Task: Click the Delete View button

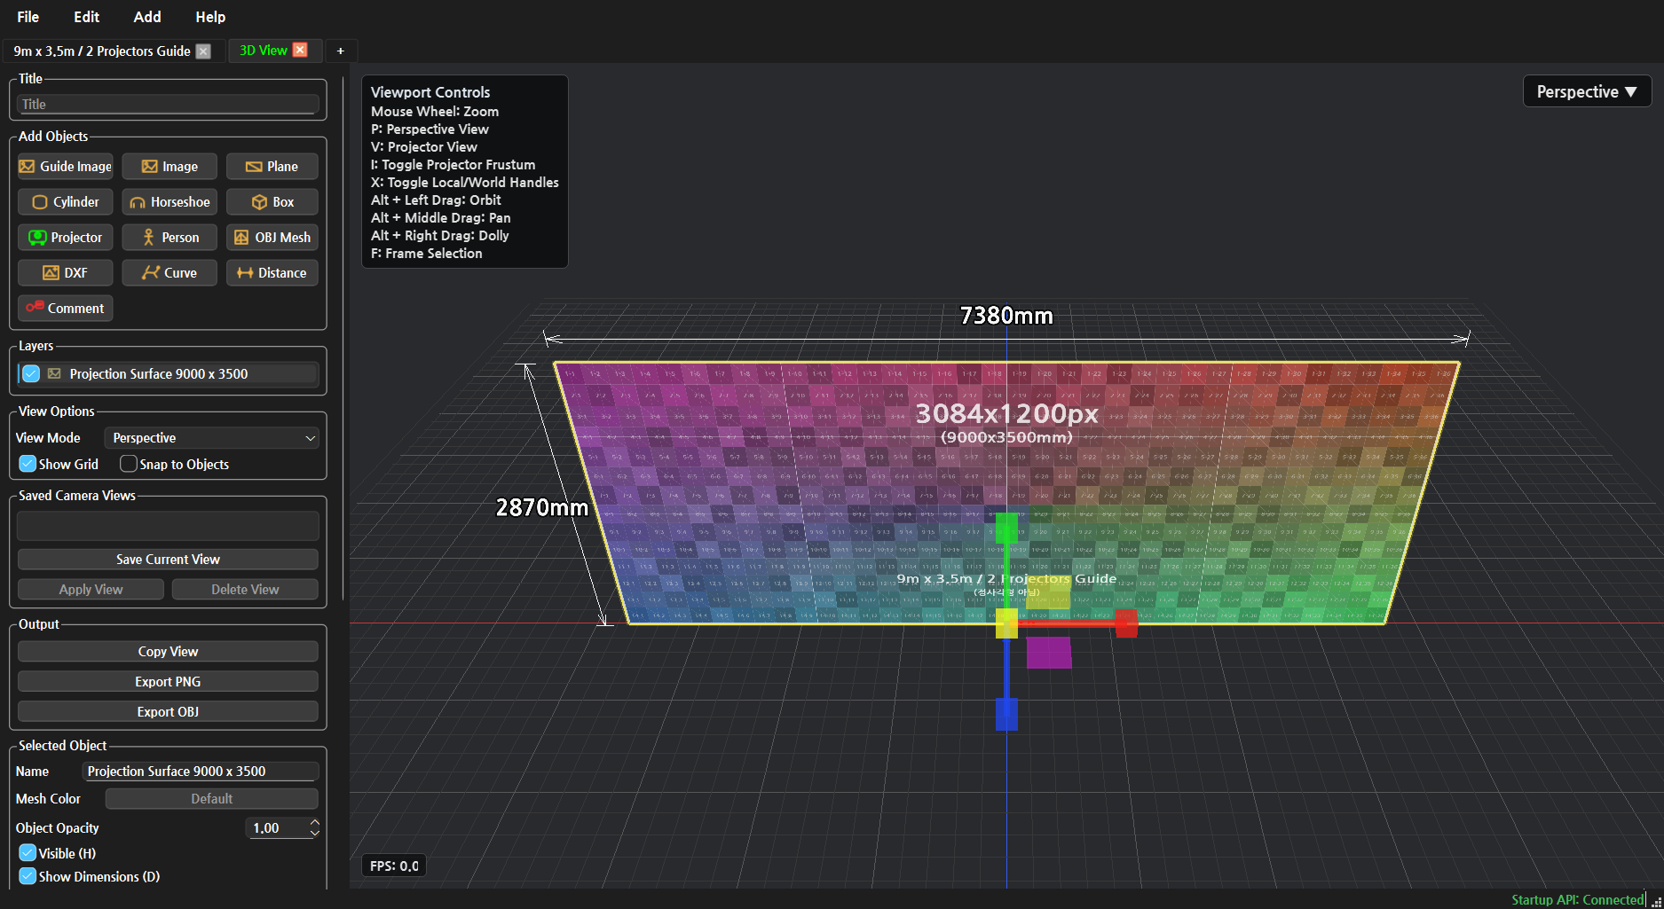Action: [245, 590]
